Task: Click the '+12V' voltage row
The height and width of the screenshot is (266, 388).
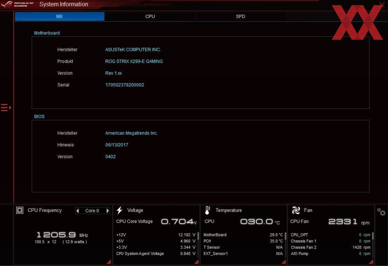Action: tap(156, 235)
